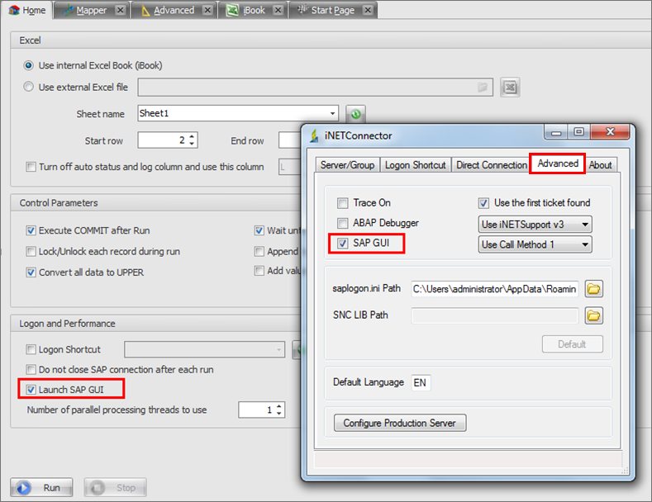Close the Start Page tab via X icon
The height and width of the screenshot is (502, 652).
[366, 10]
